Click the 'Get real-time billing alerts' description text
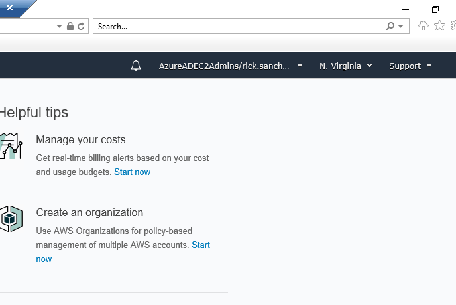This screenshot has width=456, height=305. pyautogui.click(x=123, y=164)
